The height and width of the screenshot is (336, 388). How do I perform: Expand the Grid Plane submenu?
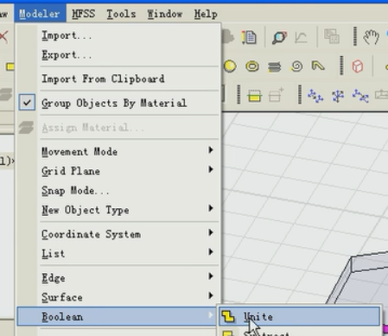coord(118,171)
